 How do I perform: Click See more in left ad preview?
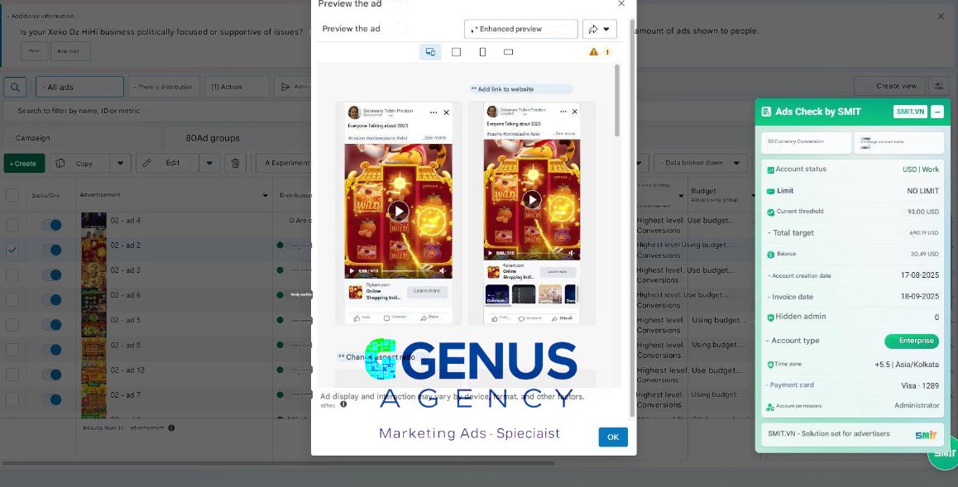click(x=434, y=138)
